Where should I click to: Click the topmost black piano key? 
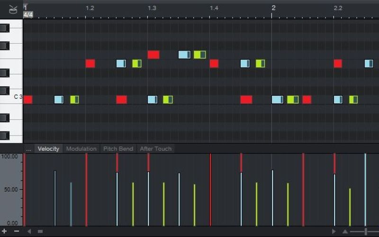coord(5,28)
